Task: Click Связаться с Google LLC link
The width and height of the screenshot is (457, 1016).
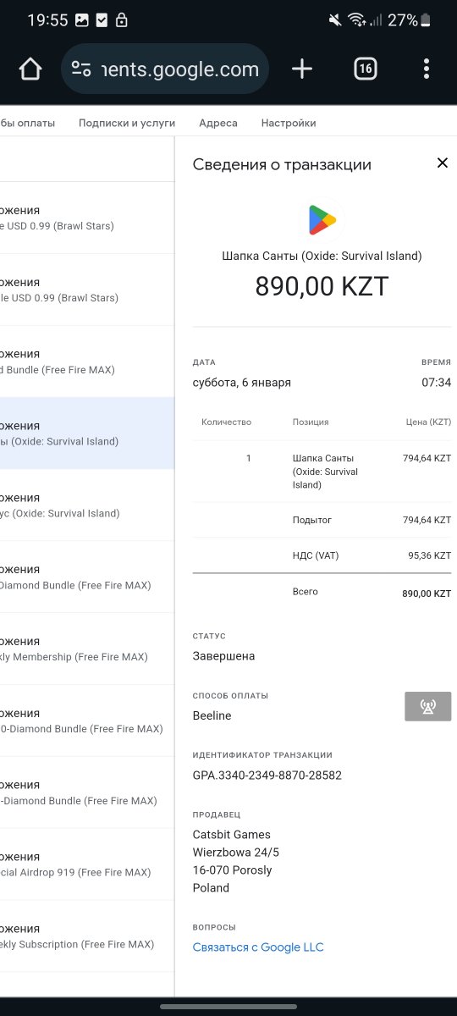Action: [258, 947]
